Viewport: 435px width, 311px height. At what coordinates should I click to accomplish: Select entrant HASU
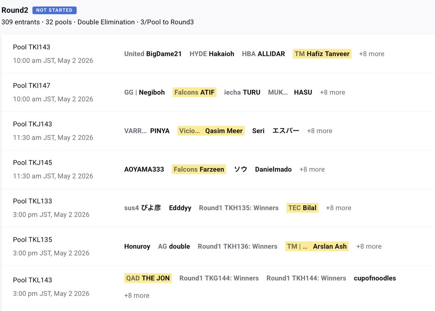click(303, 92)
